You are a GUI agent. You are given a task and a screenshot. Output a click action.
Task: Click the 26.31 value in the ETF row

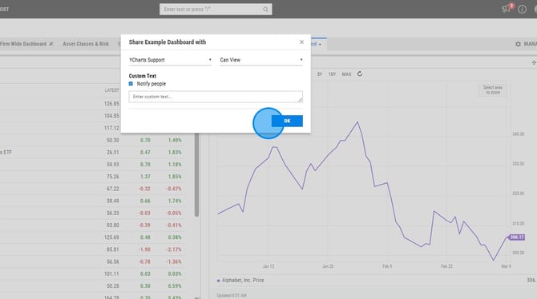click(113, 152)
